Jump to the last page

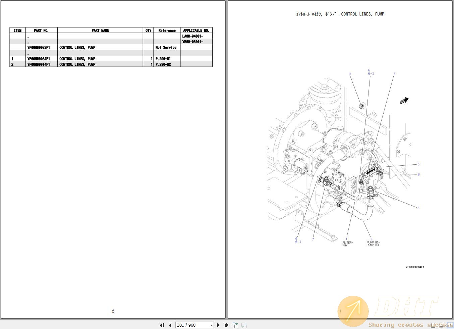226,325
